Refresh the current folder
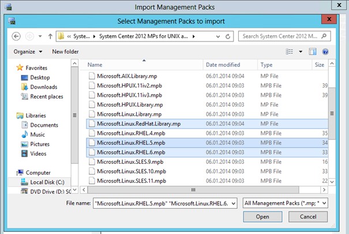This screenshot has height=234, width=349. [x=228, y=36]
